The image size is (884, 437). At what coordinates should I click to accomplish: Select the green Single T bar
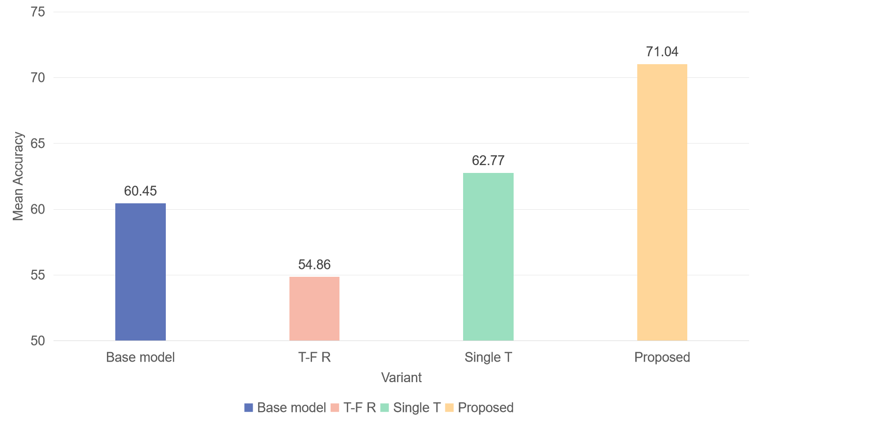coord(488,257)
